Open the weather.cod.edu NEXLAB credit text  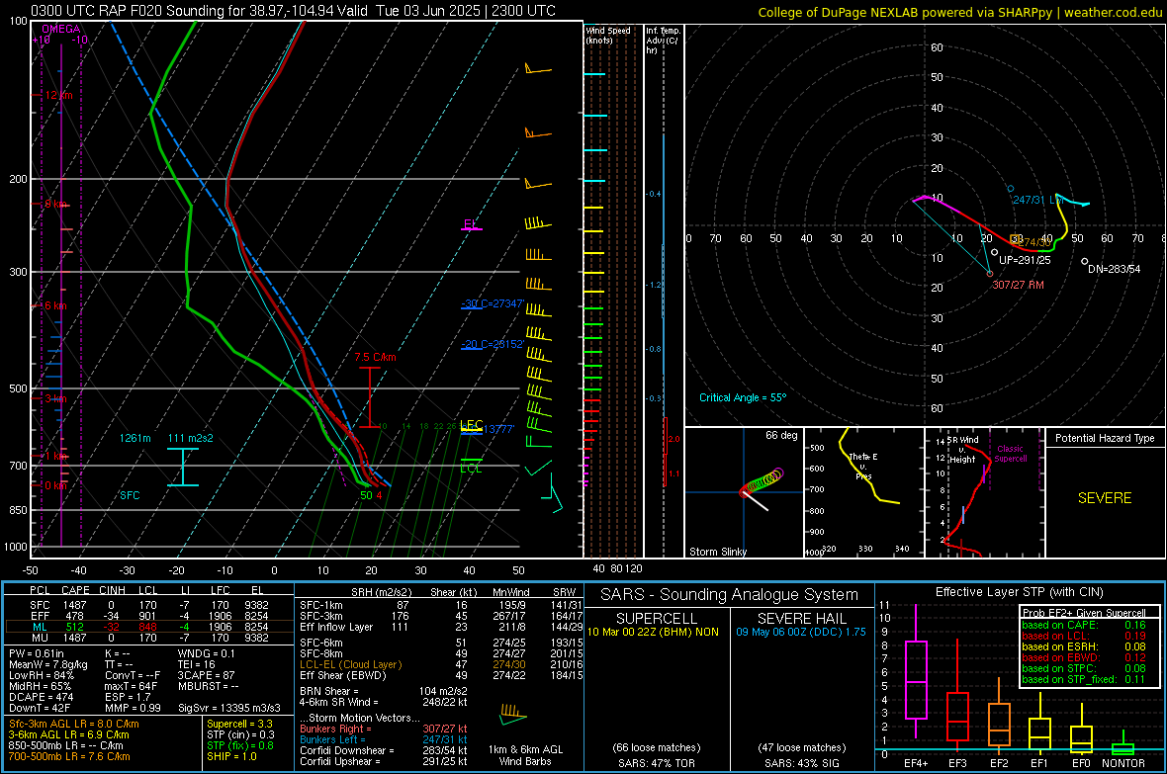coord(960,12)
